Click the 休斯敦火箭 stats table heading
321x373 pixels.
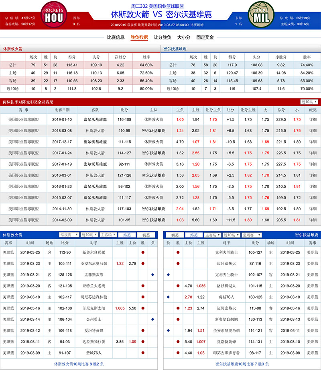point(12,49)
